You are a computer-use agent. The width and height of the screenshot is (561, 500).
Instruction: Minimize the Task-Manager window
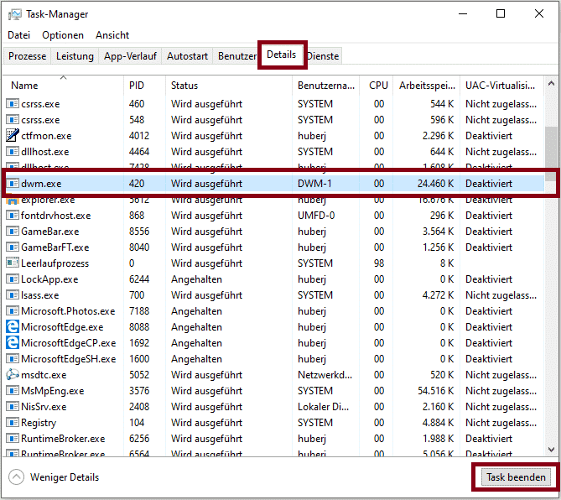pos(463,14)
